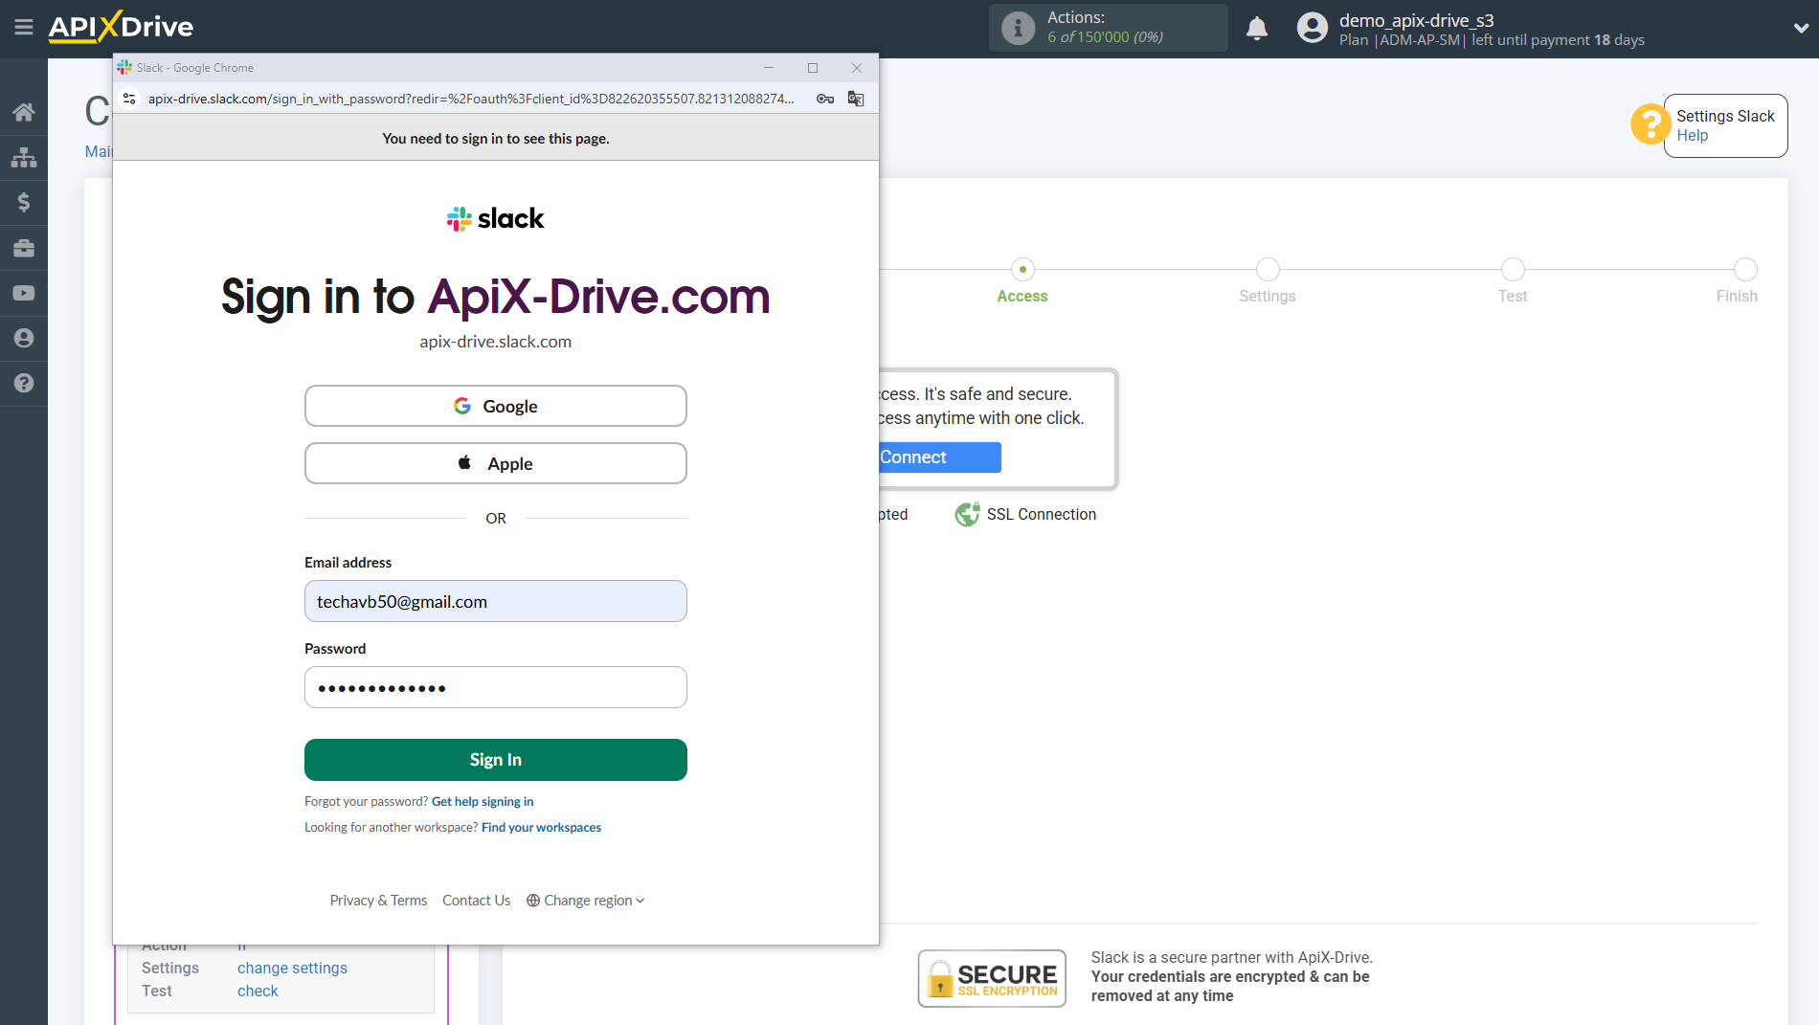Viewport: 1819px width, 1025px height.
Task: Open the notifications bell
Action: tap(1257, 28)
